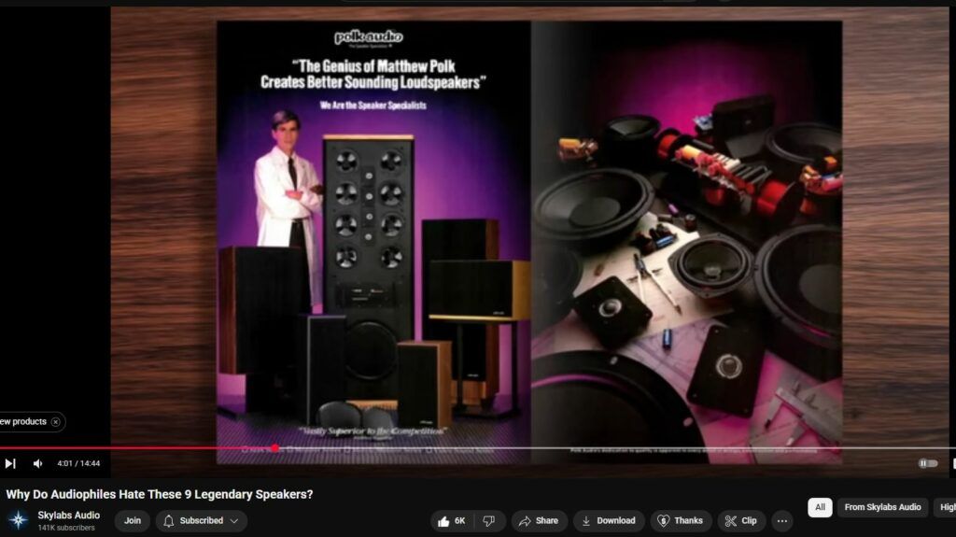Select the 'All' filter chip
Image resolution: width=956 pixels, height=537 pixels.
[820, 507]
